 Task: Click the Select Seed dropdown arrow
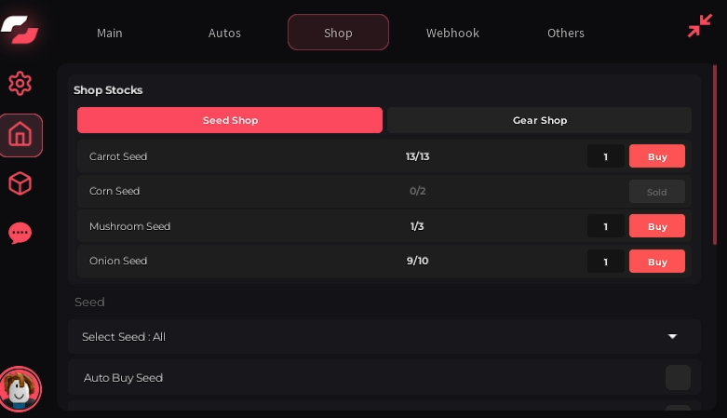672,336
